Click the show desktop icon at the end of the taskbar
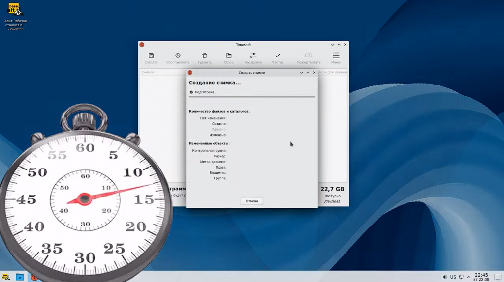The width and height of the screenshot is (504, 282). click(x=498, y=277)
